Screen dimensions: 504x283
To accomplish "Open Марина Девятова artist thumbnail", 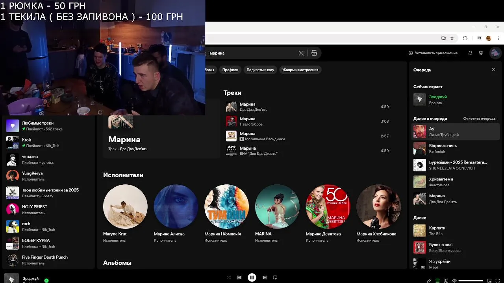I will click(328, 207).
